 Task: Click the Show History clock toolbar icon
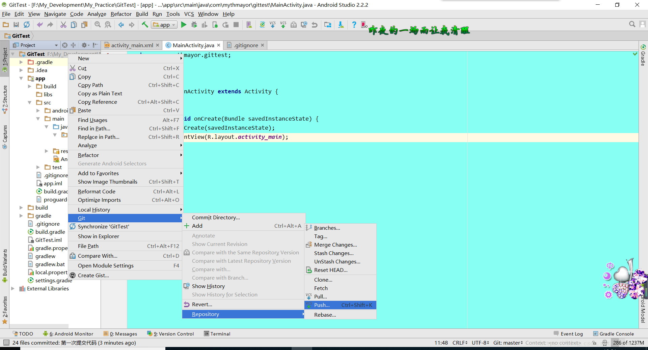pos(304,25)
